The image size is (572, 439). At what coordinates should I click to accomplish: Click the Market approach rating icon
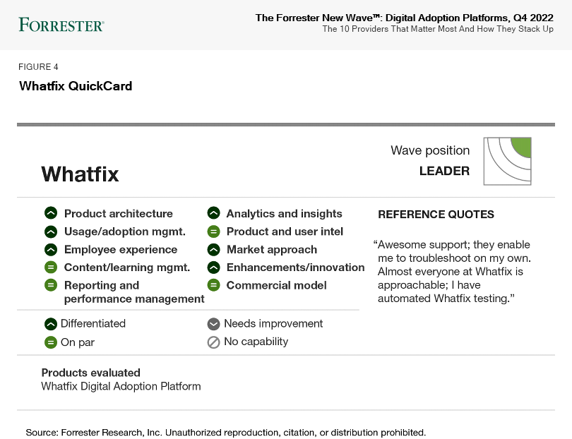tap(214, 249)
